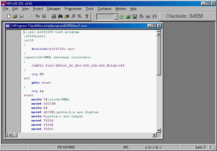
Task: Click the 'st0' label line
Action: coord(27,78)
